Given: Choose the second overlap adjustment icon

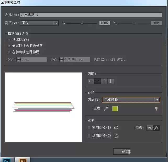Looking at the screenshot, I should pos(156,128).
